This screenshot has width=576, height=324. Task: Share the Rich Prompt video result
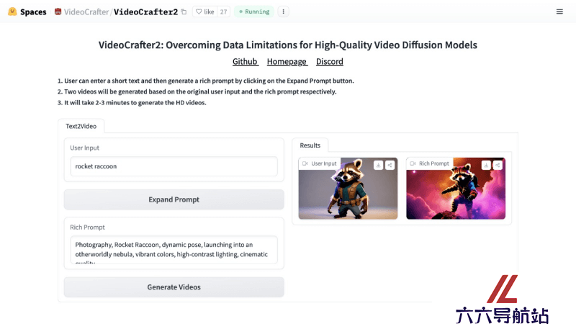coord(498,165)
